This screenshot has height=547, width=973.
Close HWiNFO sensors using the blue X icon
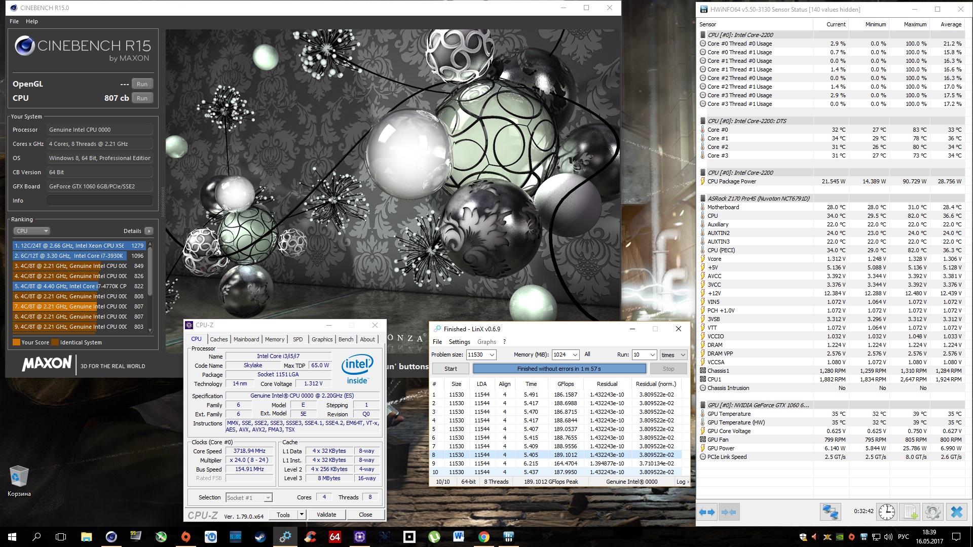(x=957, y=512)
